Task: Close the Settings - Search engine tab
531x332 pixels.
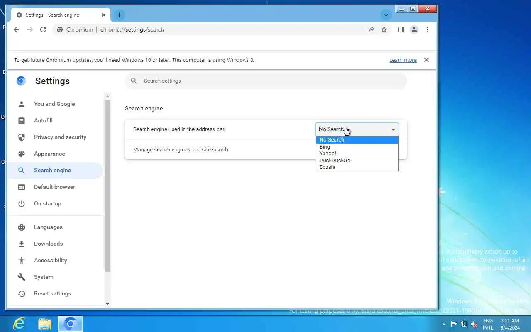Action: (104, 15)
